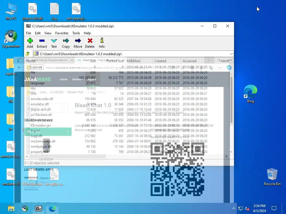Screen dimensions: 286x214
Task: Run the Test archive tool
Action: pos(54,43)
